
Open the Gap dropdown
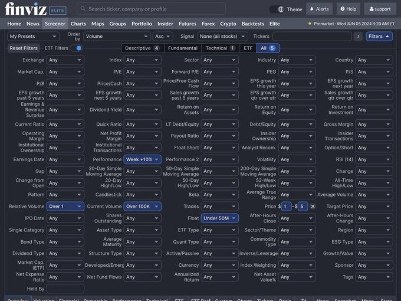coord(65,171)
